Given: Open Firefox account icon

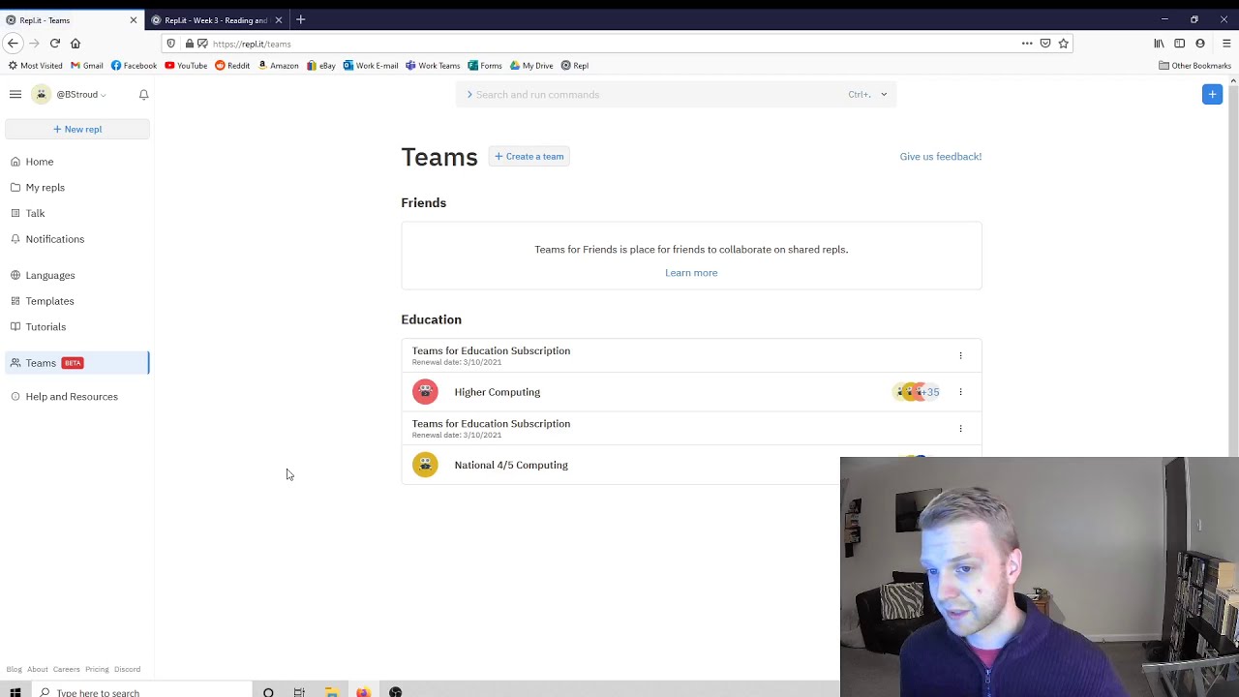Looking at the screenshot, I should pyautogui.click(x=1200, y=44).
